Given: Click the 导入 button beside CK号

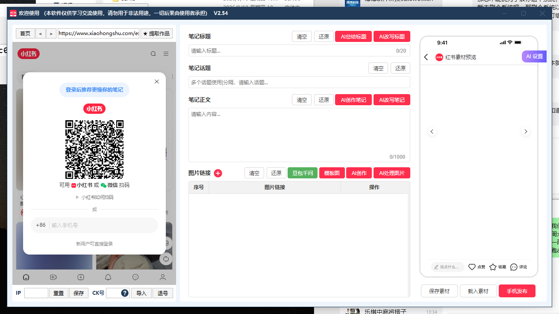Looking at the screenshot, I should coord(141,293).
